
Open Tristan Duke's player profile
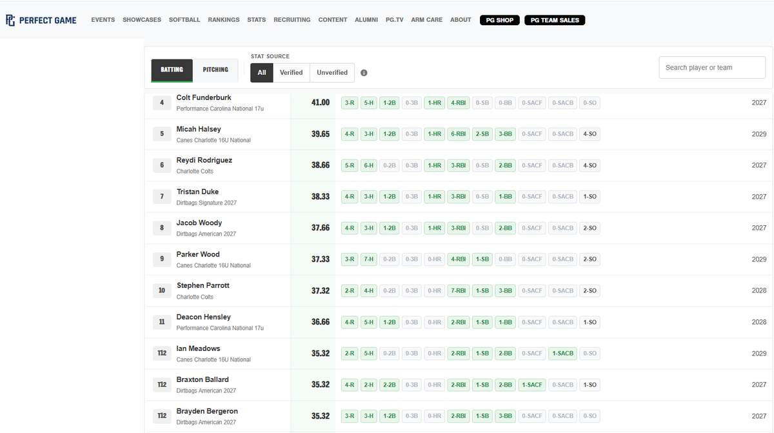(x=197, y=192)
